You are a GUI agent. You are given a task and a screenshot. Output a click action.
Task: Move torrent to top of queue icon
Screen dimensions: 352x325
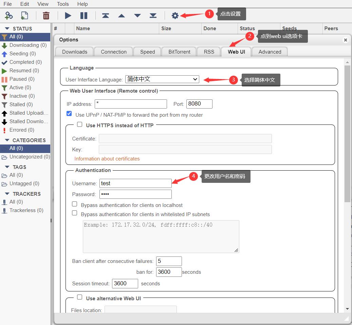coord(105,15)
